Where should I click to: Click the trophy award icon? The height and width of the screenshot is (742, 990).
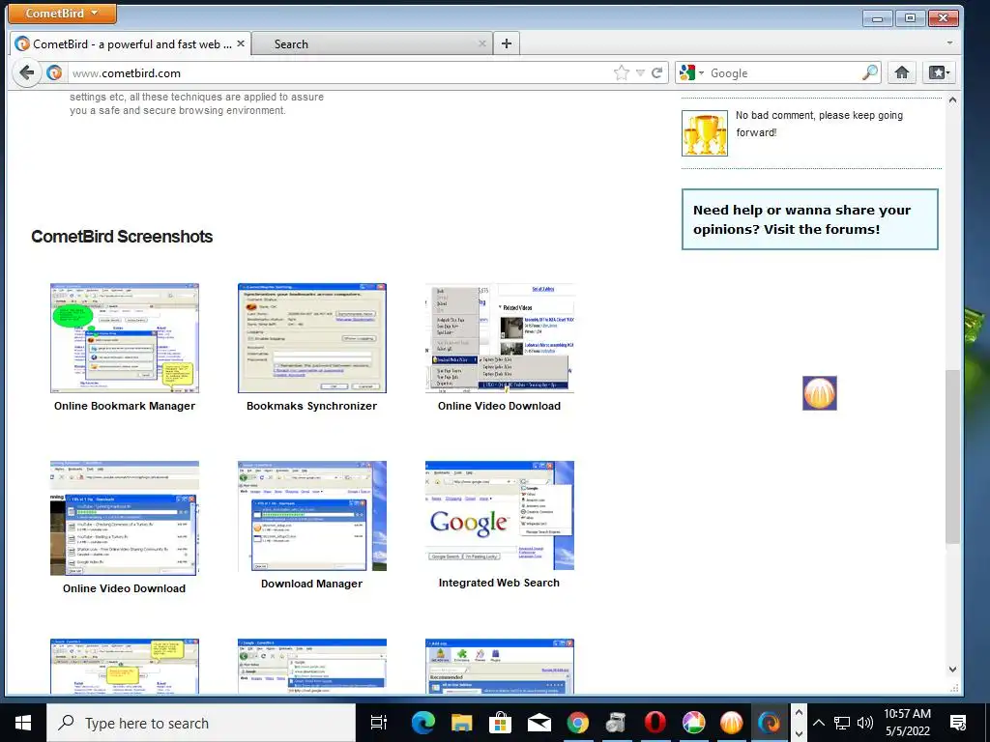(705, 133)
